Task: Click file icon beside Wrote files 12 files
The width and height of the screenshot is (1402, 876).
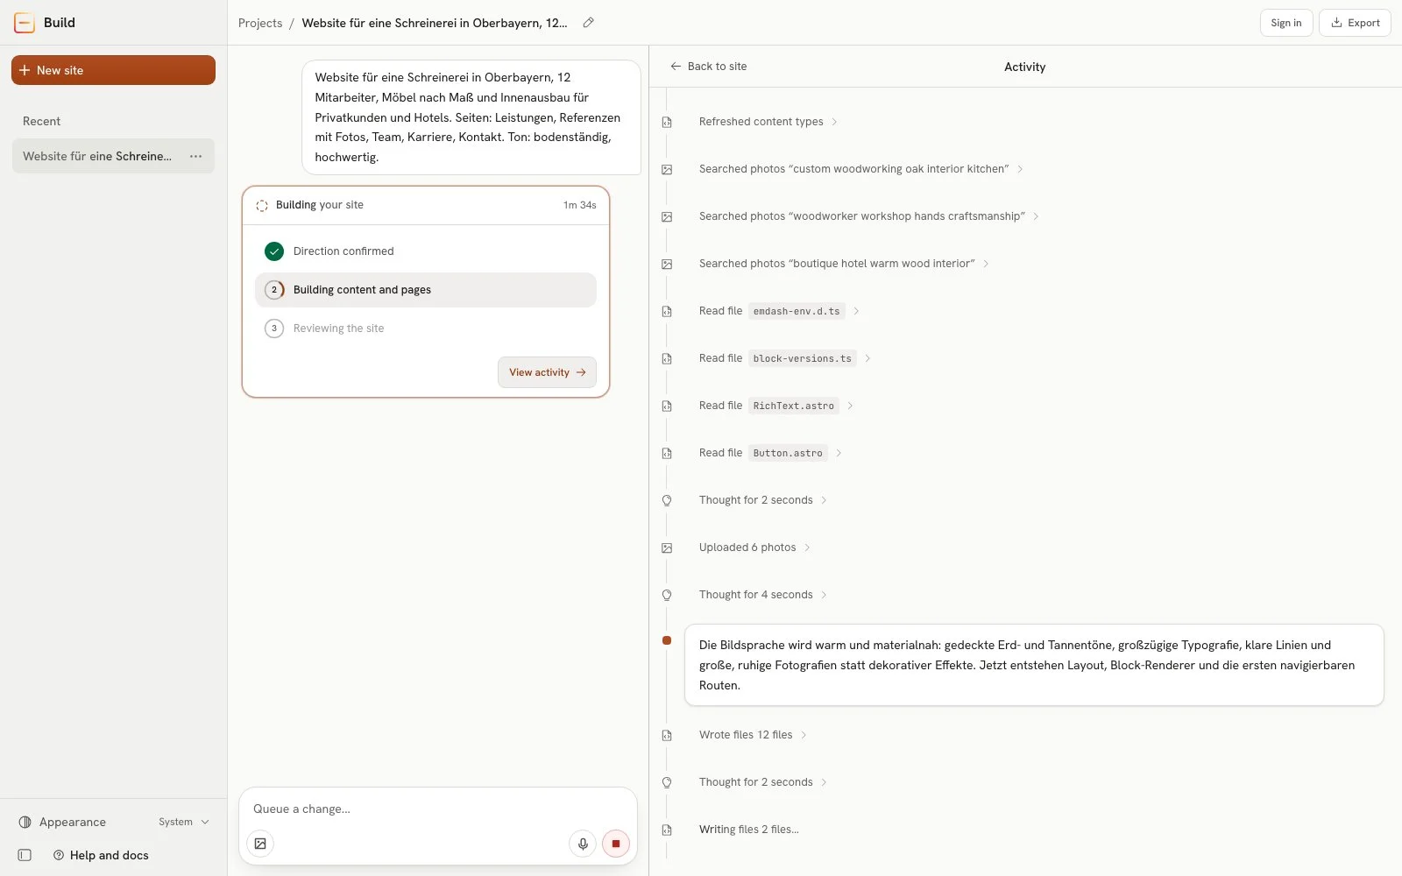Action: pyautogui.click(x=667, y=735)
